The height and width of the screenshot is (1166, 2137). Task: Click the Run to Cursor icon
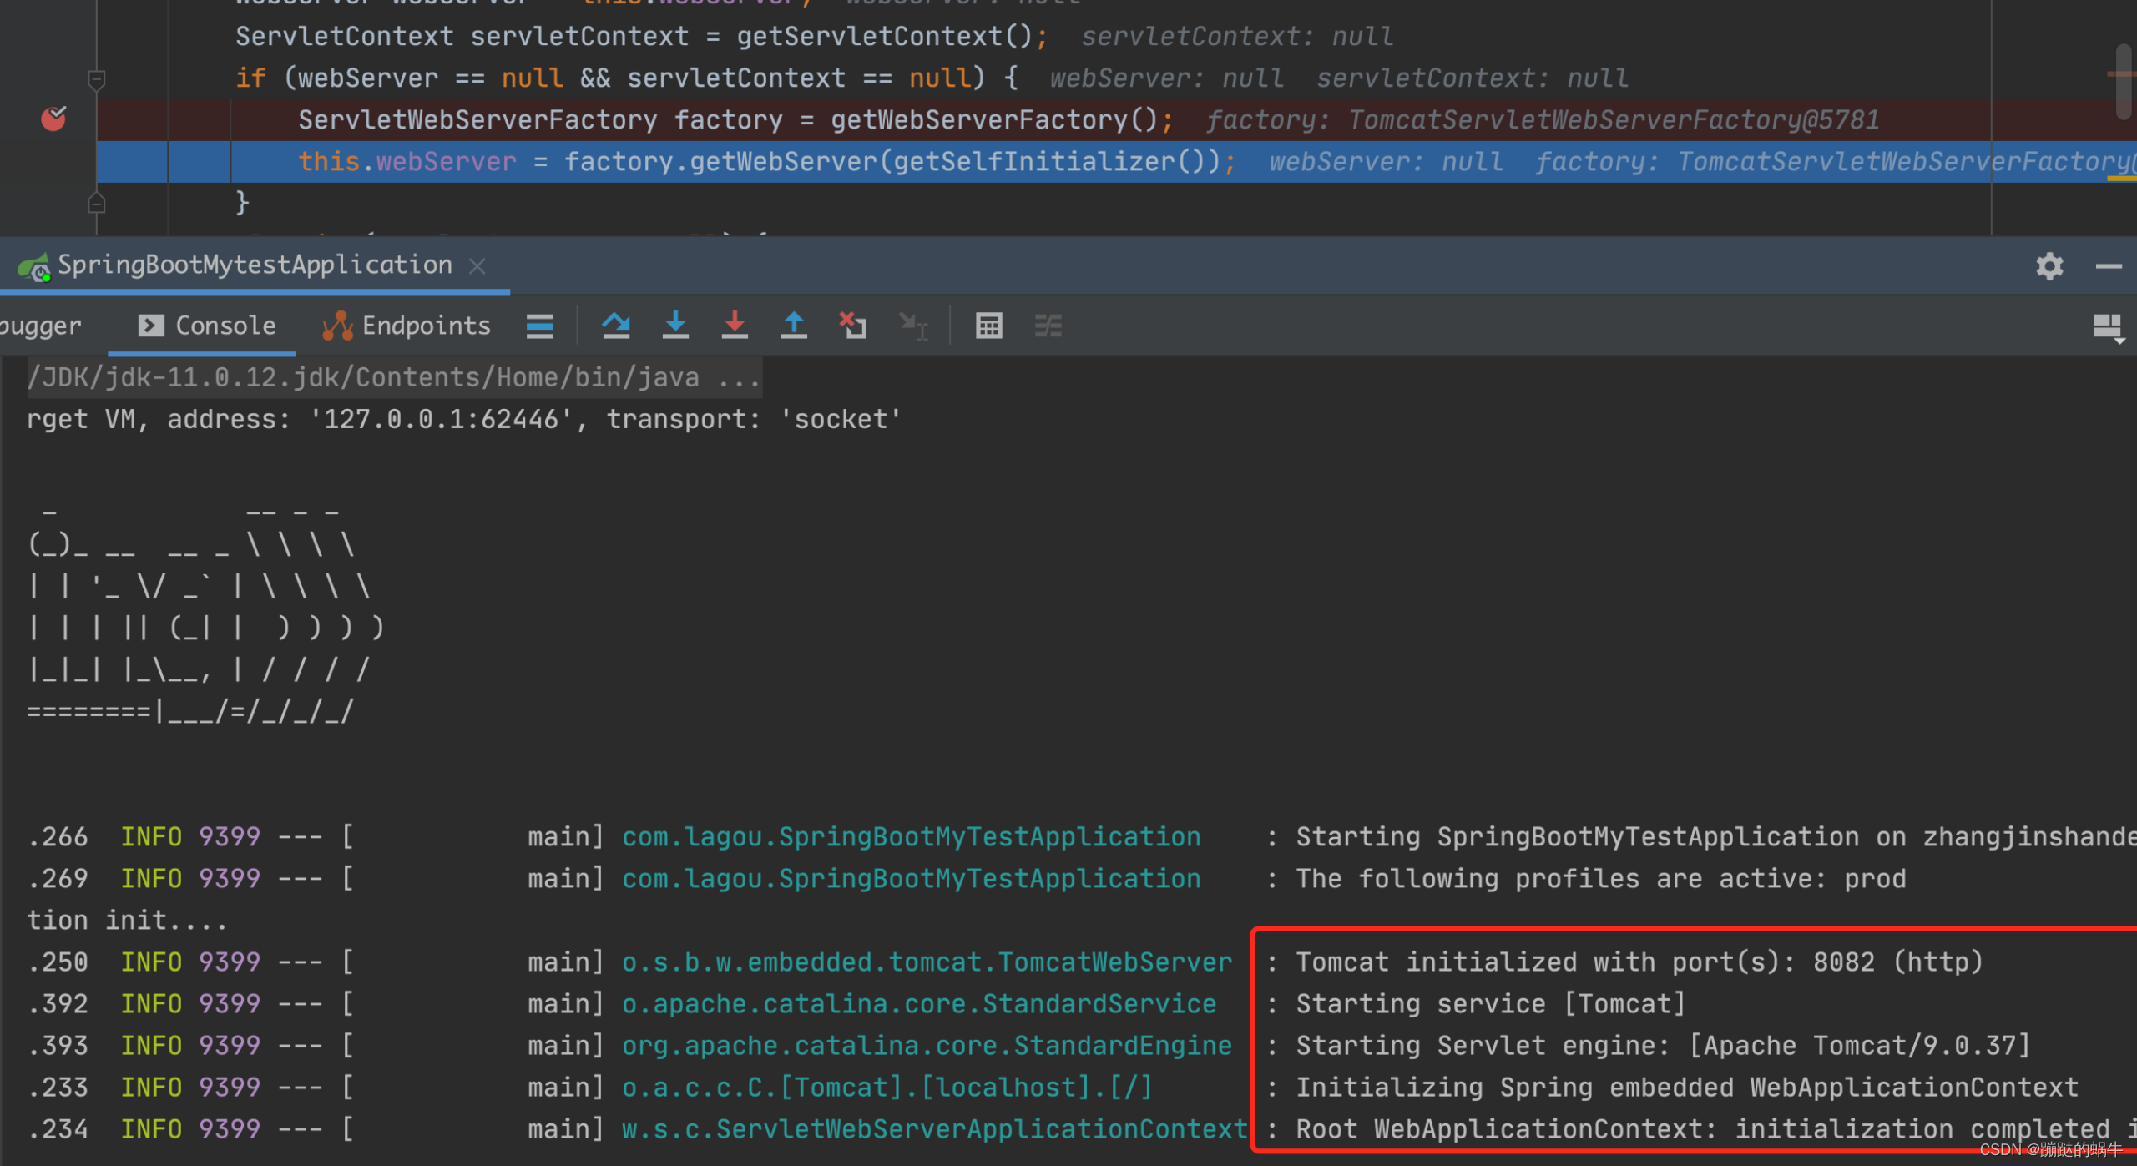click(912, 325)
